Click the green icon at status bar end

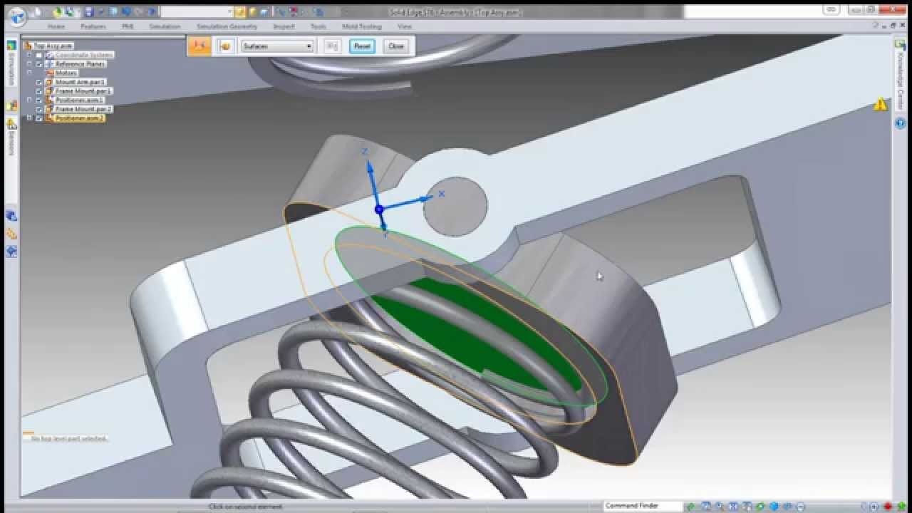tap(903, 507)
